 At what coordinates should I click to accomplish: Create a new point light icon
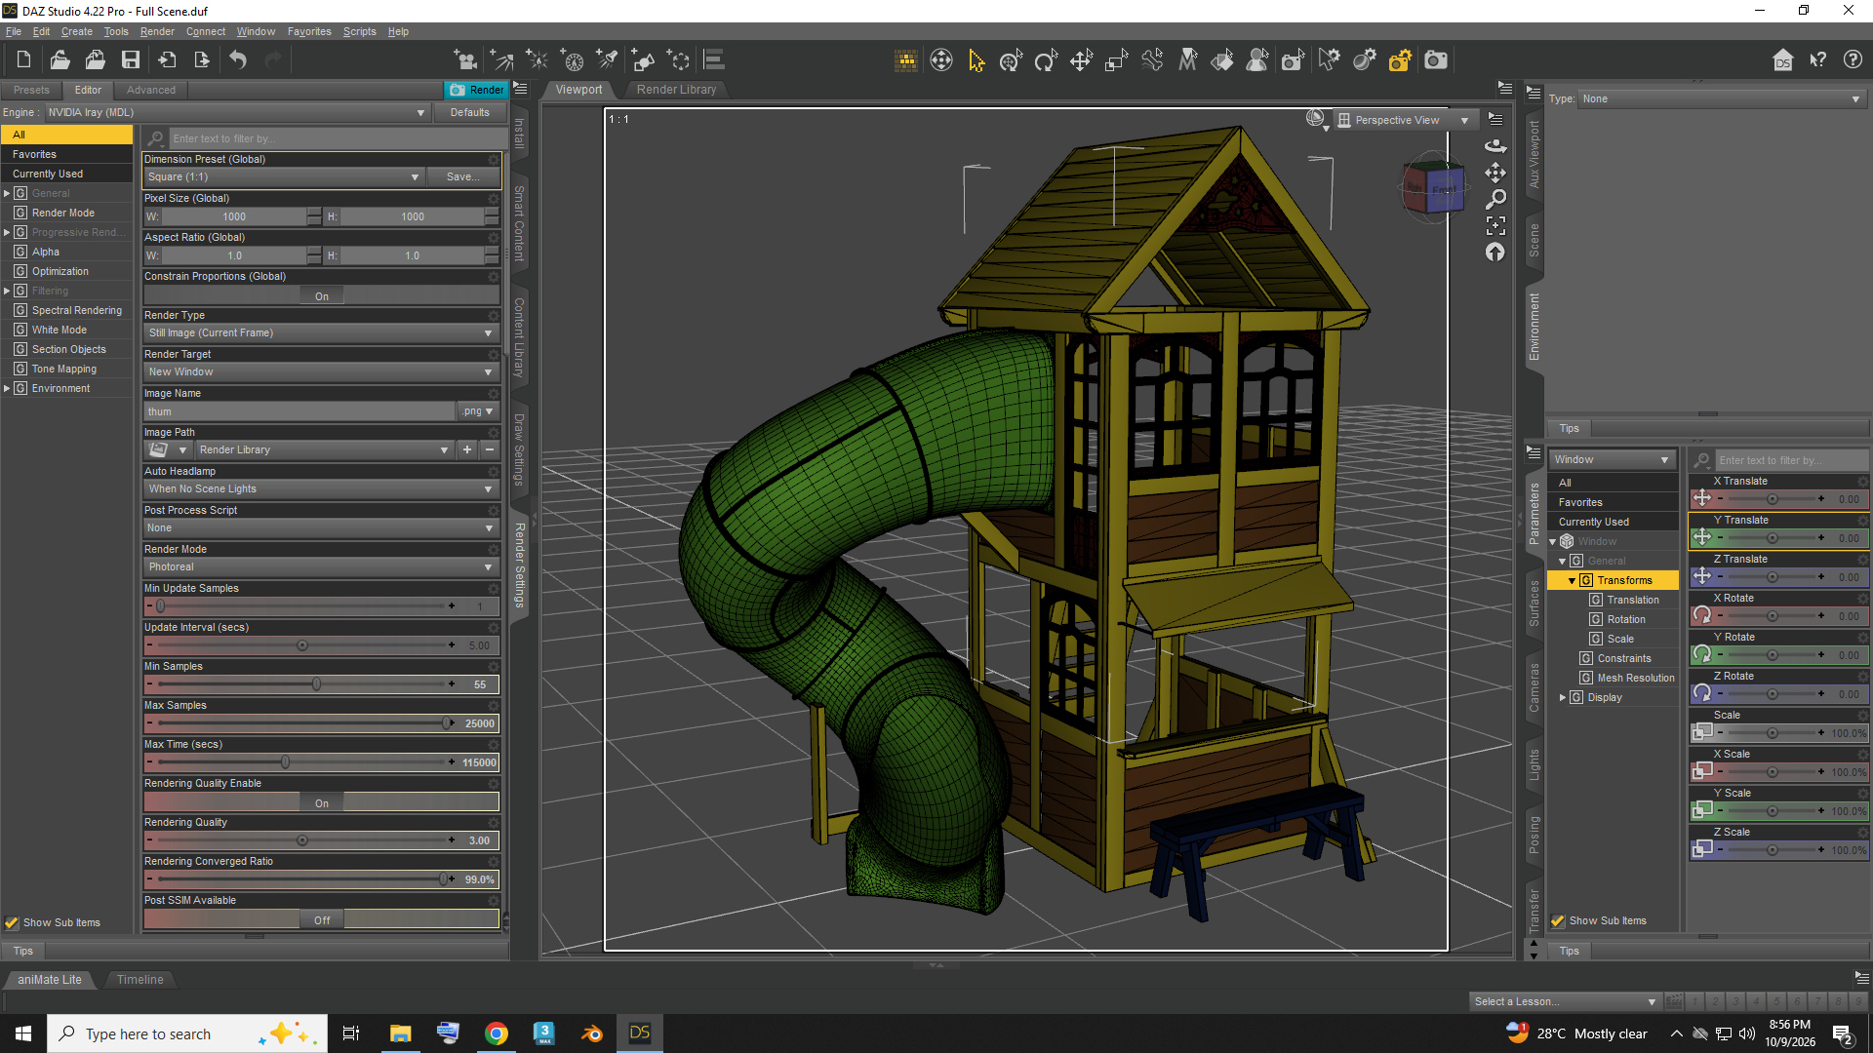tap(537, 60)
